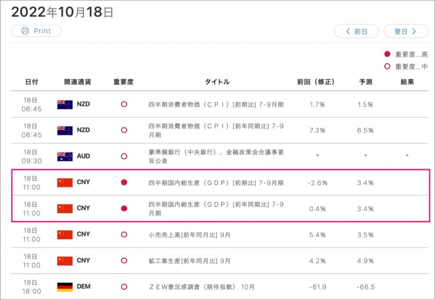Click the China flag in the 鉱工業生産 row
The height and width of the screenshot is (300, 435).
[x=65, y=260]
